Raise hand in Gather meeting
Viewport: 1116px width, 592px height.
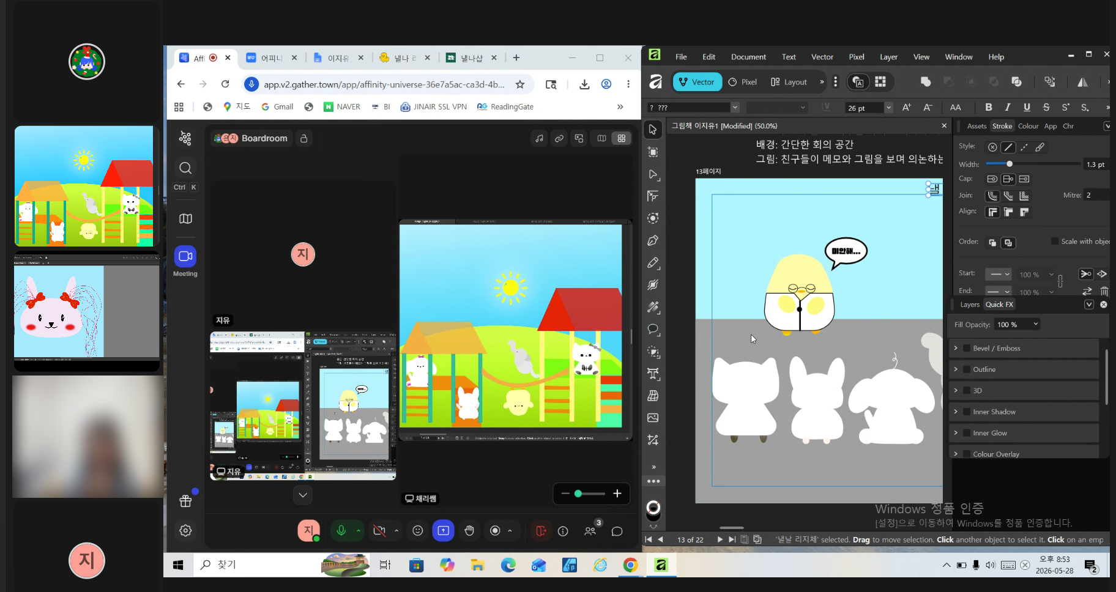pyautogui.click(x=469, y=530)
